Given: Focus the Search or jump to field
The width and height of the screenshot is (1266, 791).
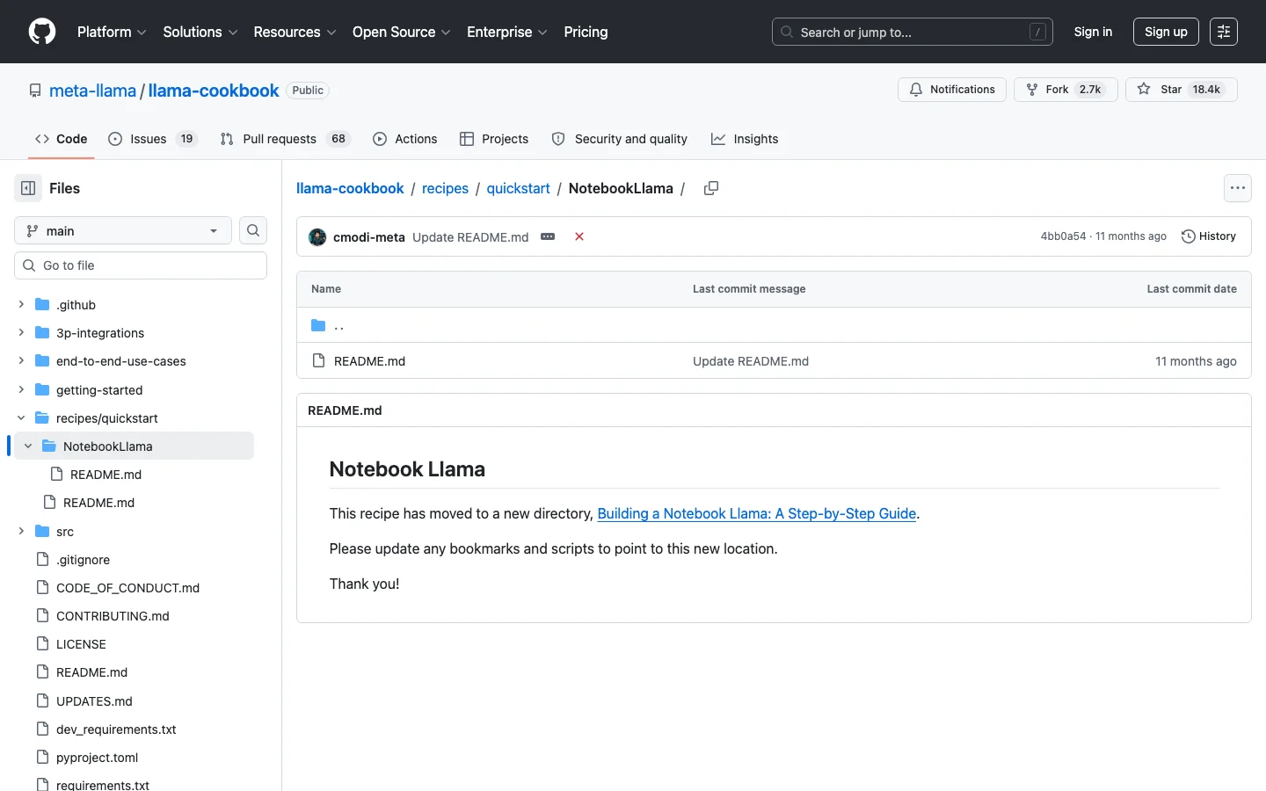Looking at the screenshot, I should coord(913,32).
